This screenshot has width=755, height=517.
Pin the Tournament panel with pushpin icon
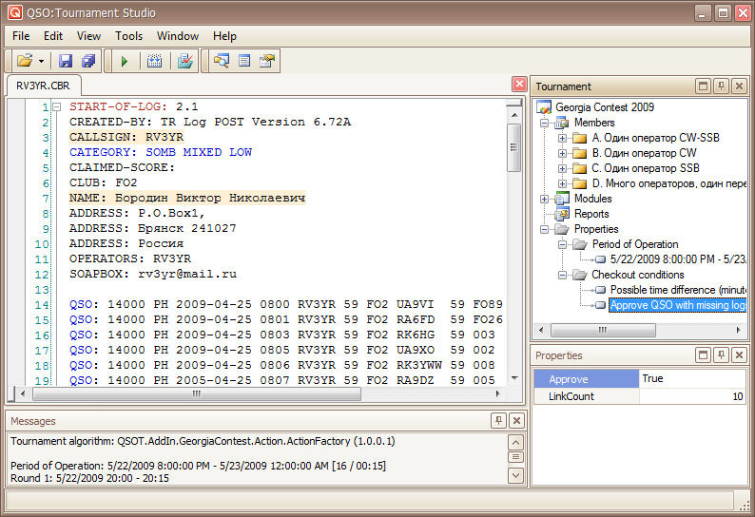[x=721, y=86]
